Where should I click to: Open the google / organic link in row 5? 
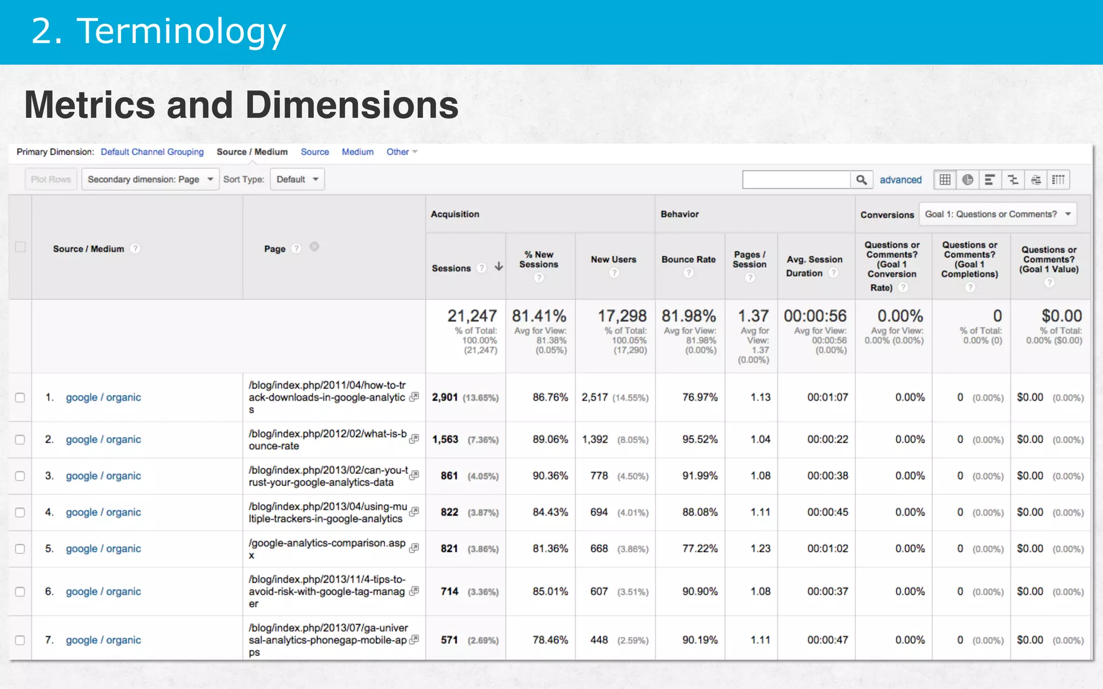pos(103,549)
